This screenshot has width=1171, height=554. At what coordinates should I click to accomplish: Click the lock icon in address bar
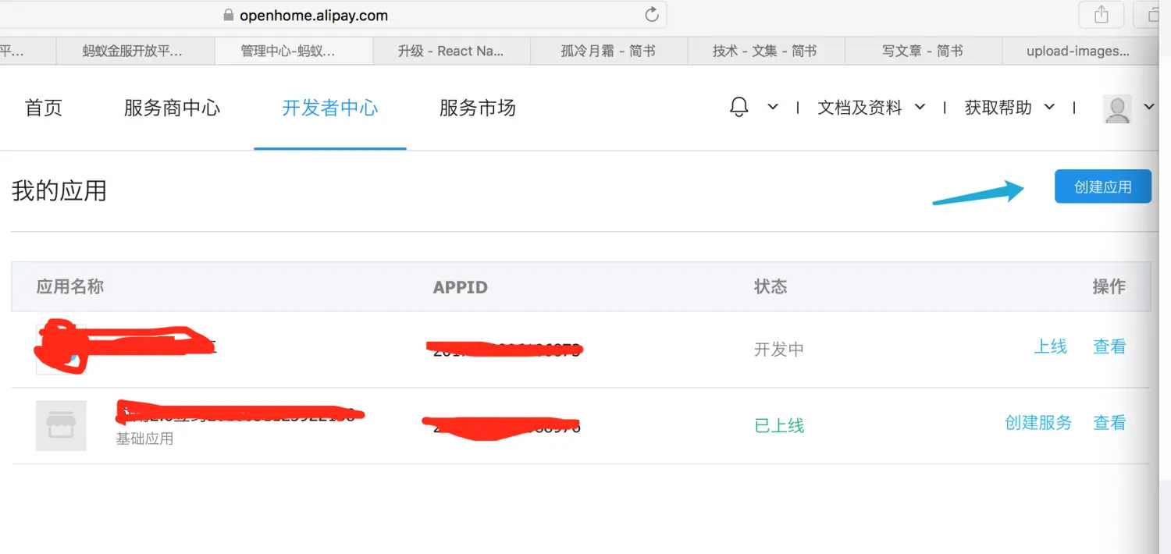(229, 15)
